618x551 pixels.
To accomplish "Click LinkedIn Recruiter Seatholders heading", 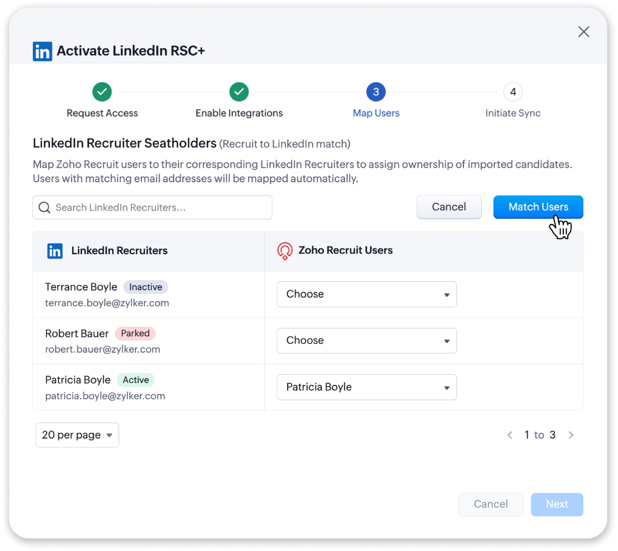I will pyautogui.click(x=125, y=144).
